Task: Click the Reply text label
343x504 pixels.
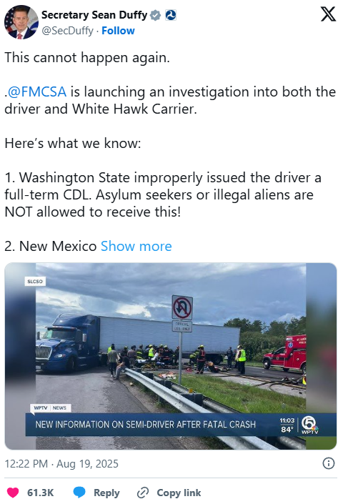Action: 106,493
